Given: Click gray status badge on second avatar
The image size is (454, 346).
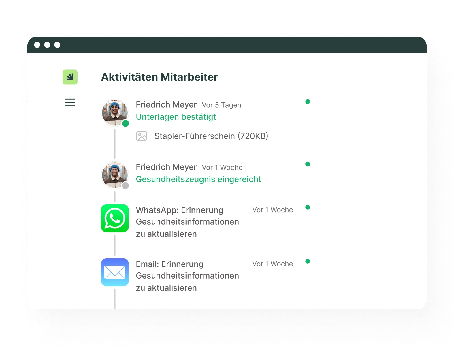Looking at the screenshot, I should coord(125,186).
